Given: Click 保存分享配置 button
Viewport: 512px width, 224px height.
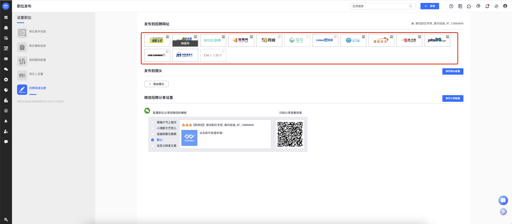Looking at the screenshot, I should point(453,98).
